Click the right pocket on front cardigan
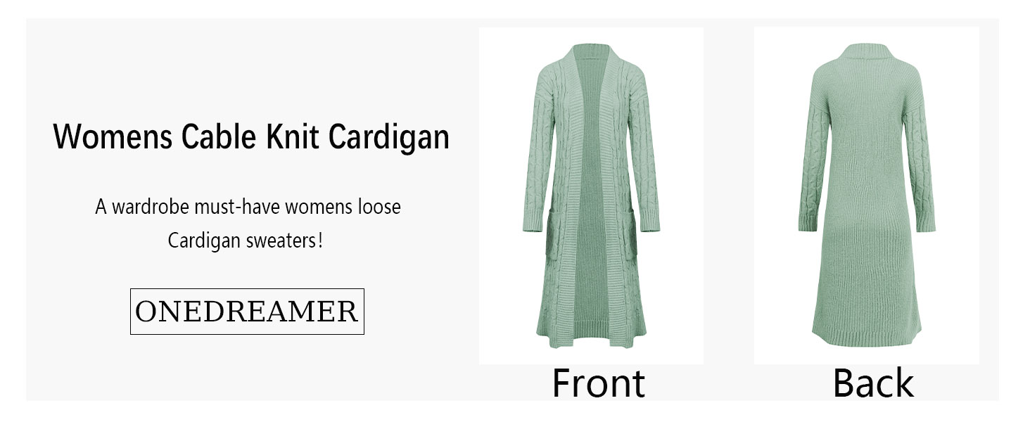The height and width of the screenshot is (422, 1030). click(628, 239)
